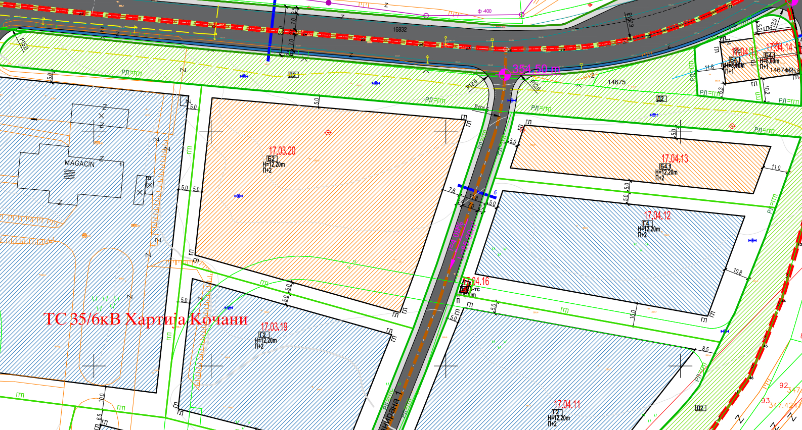Select parcel number label 17.04.13
802x430 pixels.
(x=675, y=158)
